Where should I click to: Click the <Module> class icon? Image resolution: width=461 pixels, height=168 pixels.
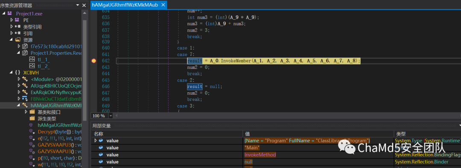pyautogui.click(x=25, y=79)
